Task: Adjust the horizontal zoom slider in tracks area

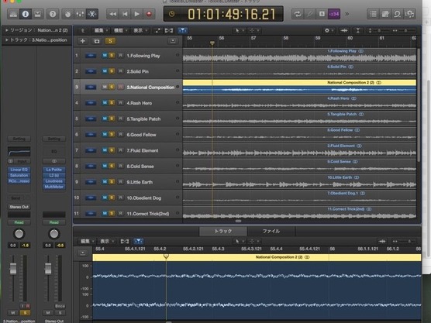Action: 405,30
